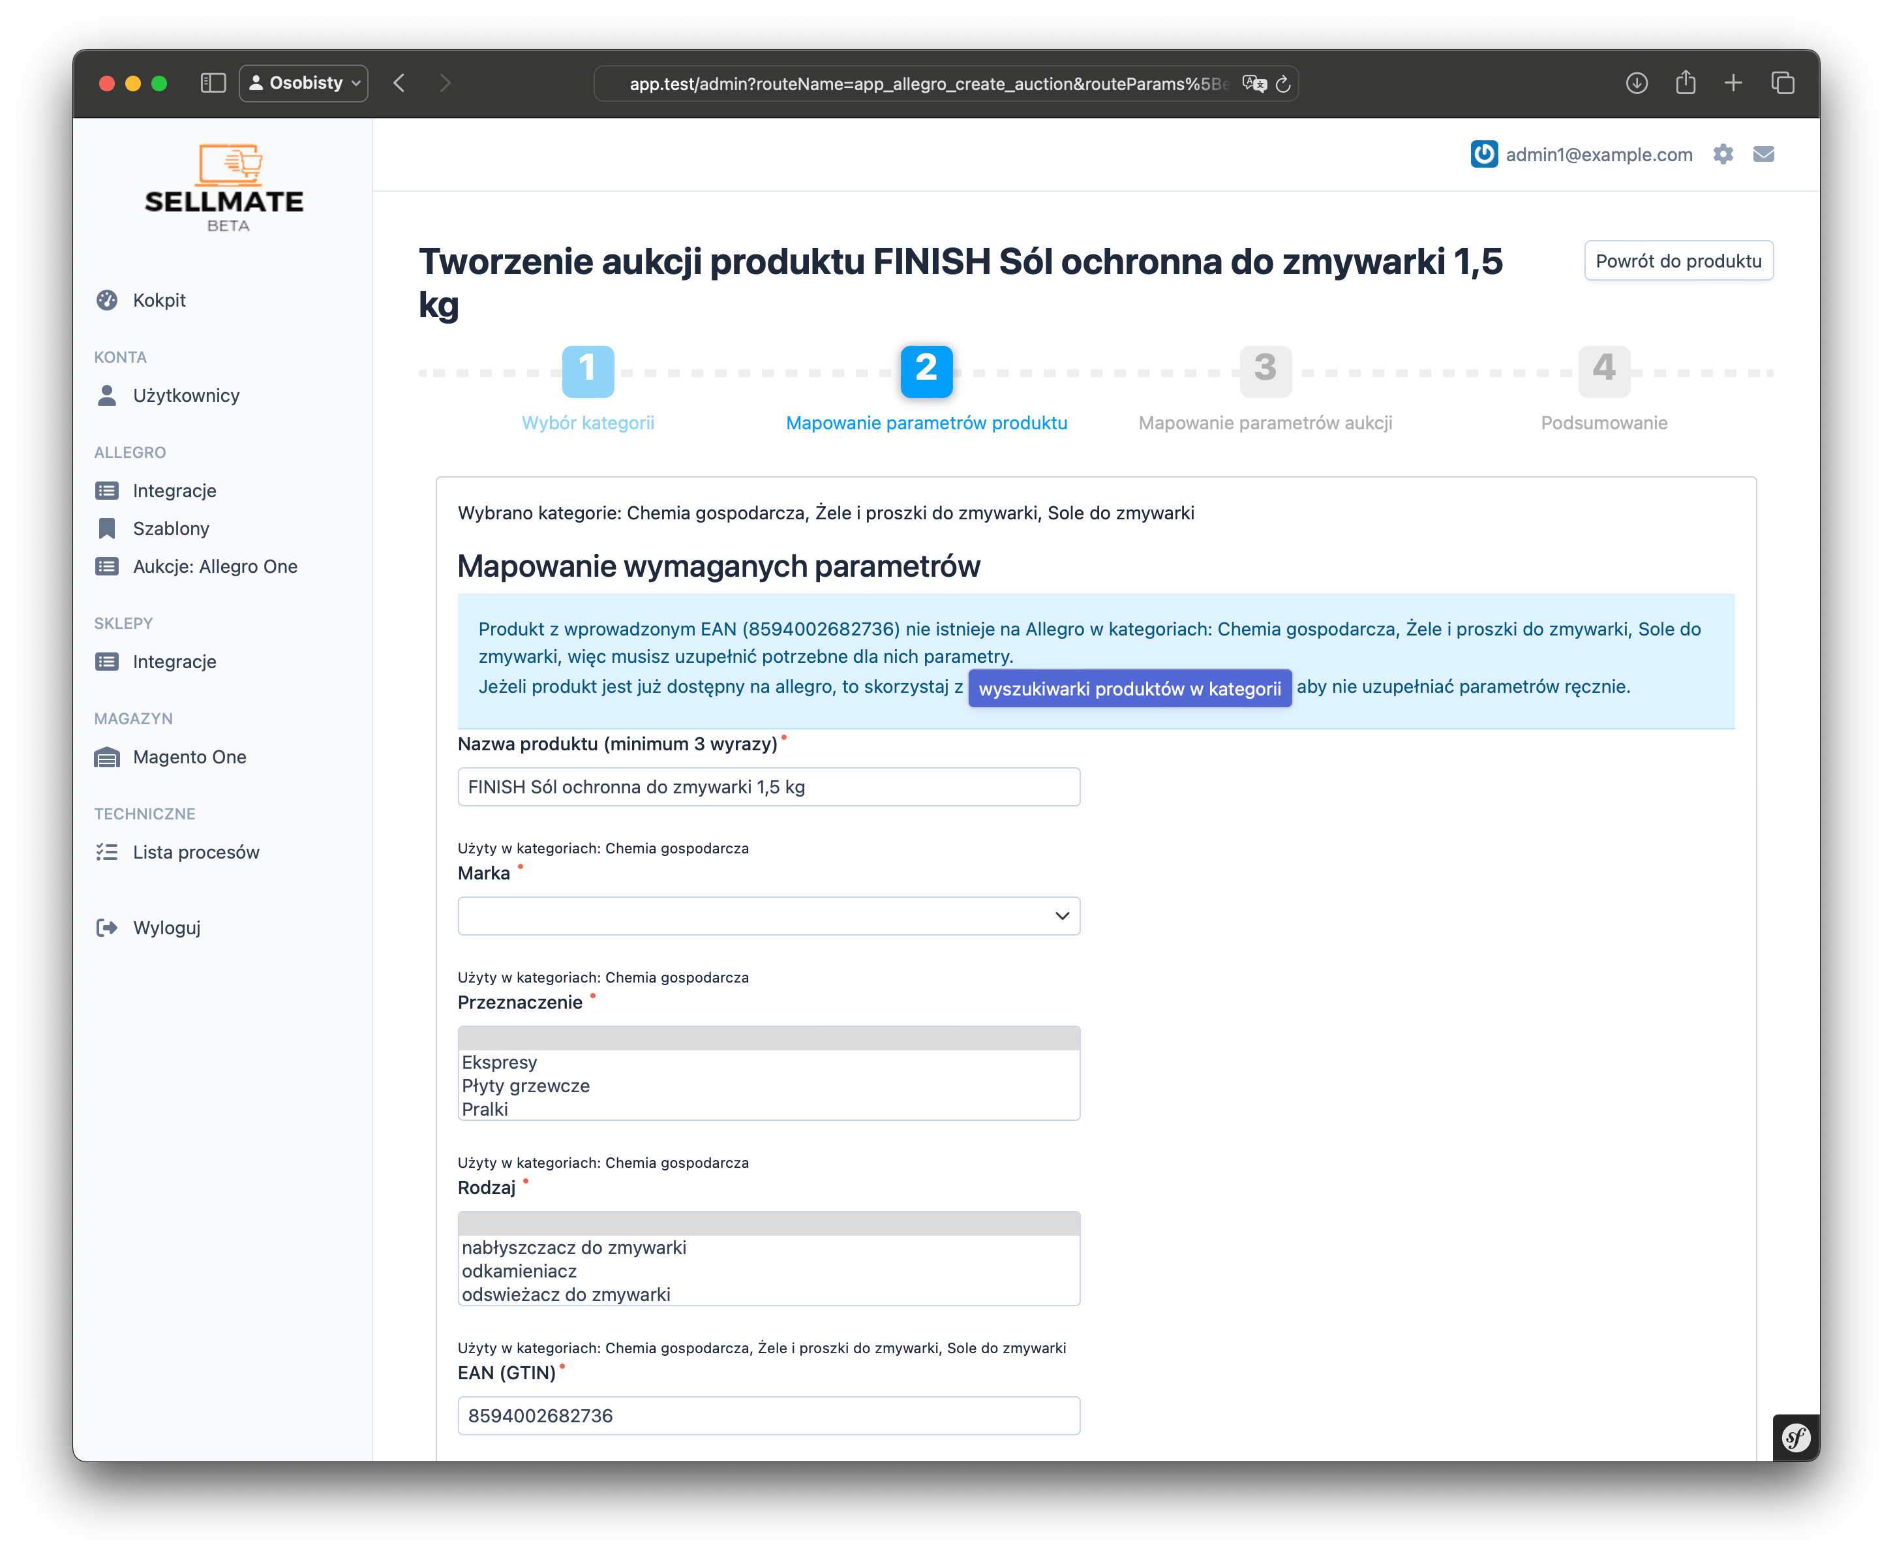Open Kokpit menu item
The height and width of the screenshot is (1558, 1893).
[159, 299]
